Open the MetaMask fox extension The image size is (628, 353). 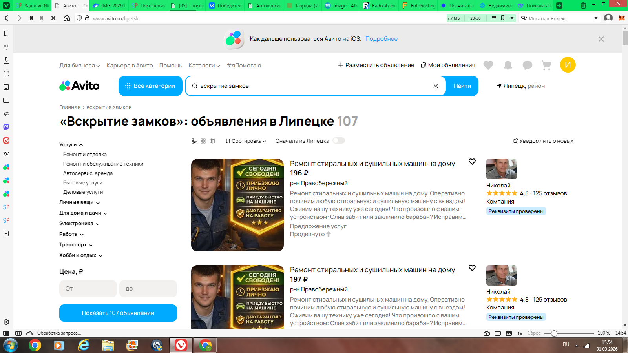[x=622, y=18]
